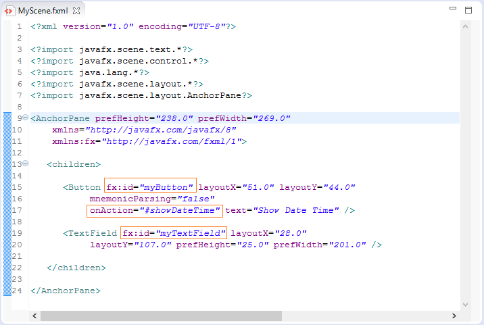Minimize the editor view
Screen dimensions: 484x325
[453, 8]
